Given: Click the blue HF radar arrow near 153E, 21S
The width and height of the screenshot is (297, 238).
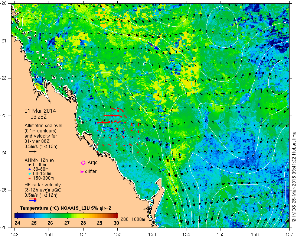Looking at the screenshot, I should pyautogui.click(x=153, y=46).
